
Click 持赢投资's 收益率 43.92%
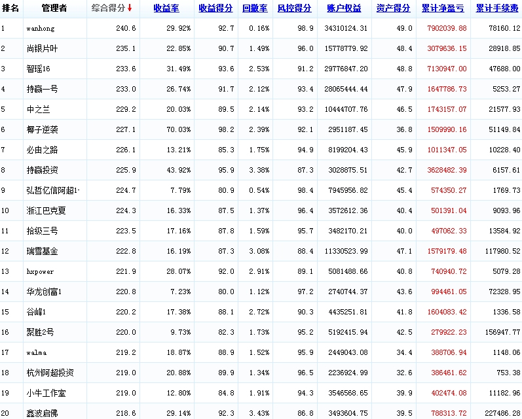click(179, 170)
